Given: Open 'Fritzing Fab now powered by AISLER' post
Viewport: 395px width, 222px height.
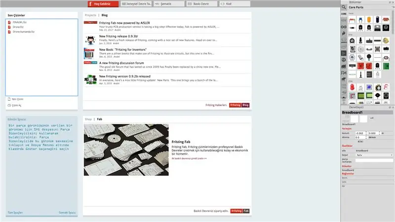Looking at the screenshot, I should pos(124,23).
